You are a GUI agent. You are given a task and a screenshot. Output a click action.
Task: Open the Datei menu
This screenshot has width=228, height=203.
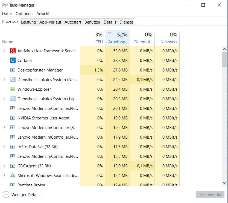point(7,13)
